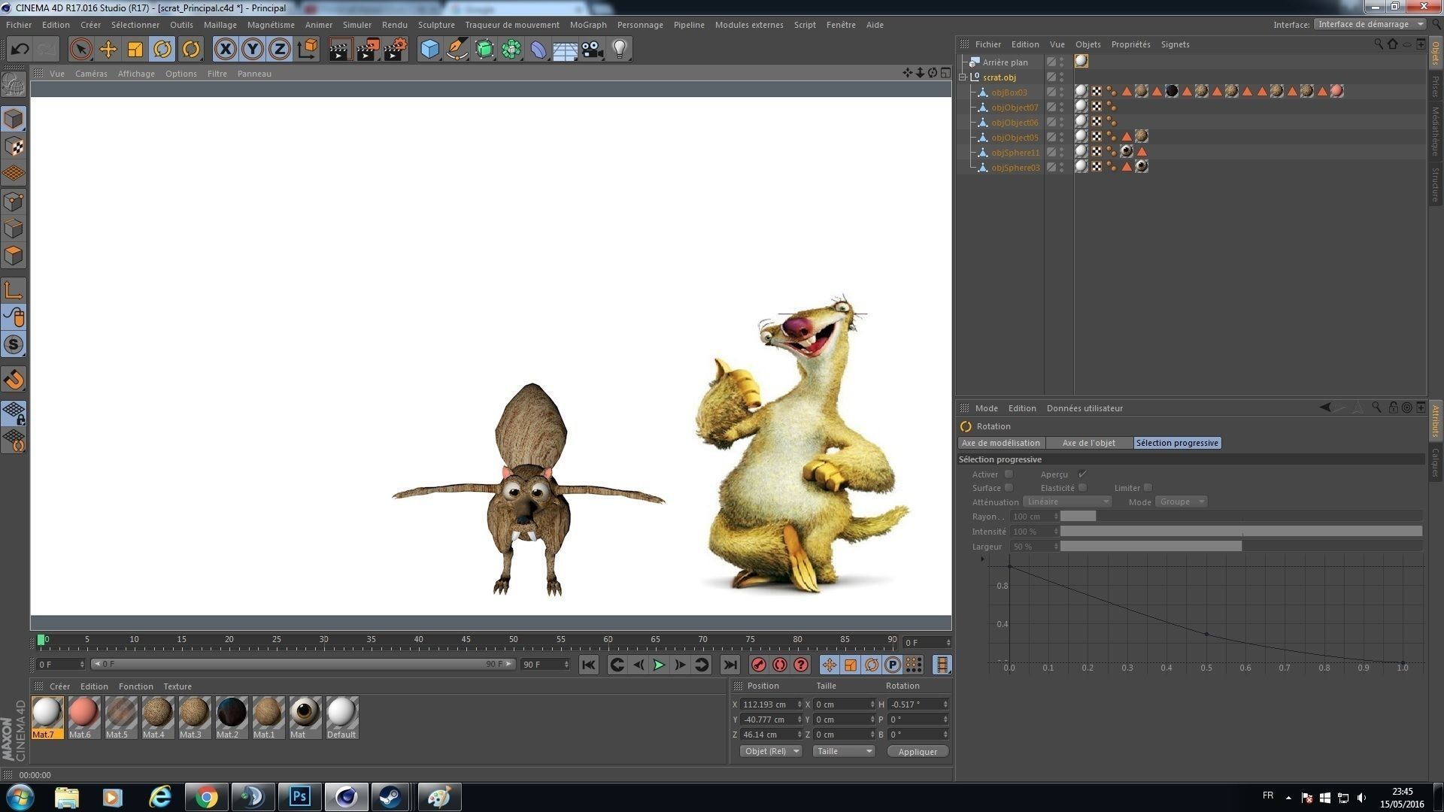Jump to the animation end
This screenshot has height=812, width=1444.
click(730, 665)
